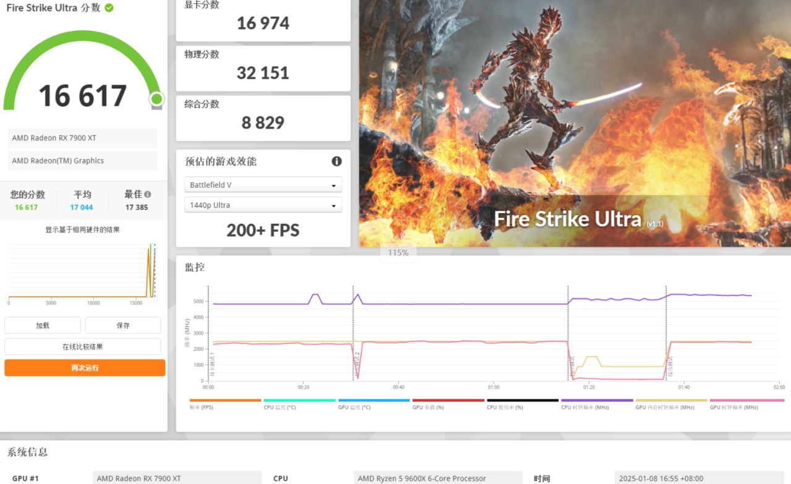The width and height of the screenshot is (791, 484).
Task: Click the 200+ FPS estimate
Action: (x=263, y=231)
